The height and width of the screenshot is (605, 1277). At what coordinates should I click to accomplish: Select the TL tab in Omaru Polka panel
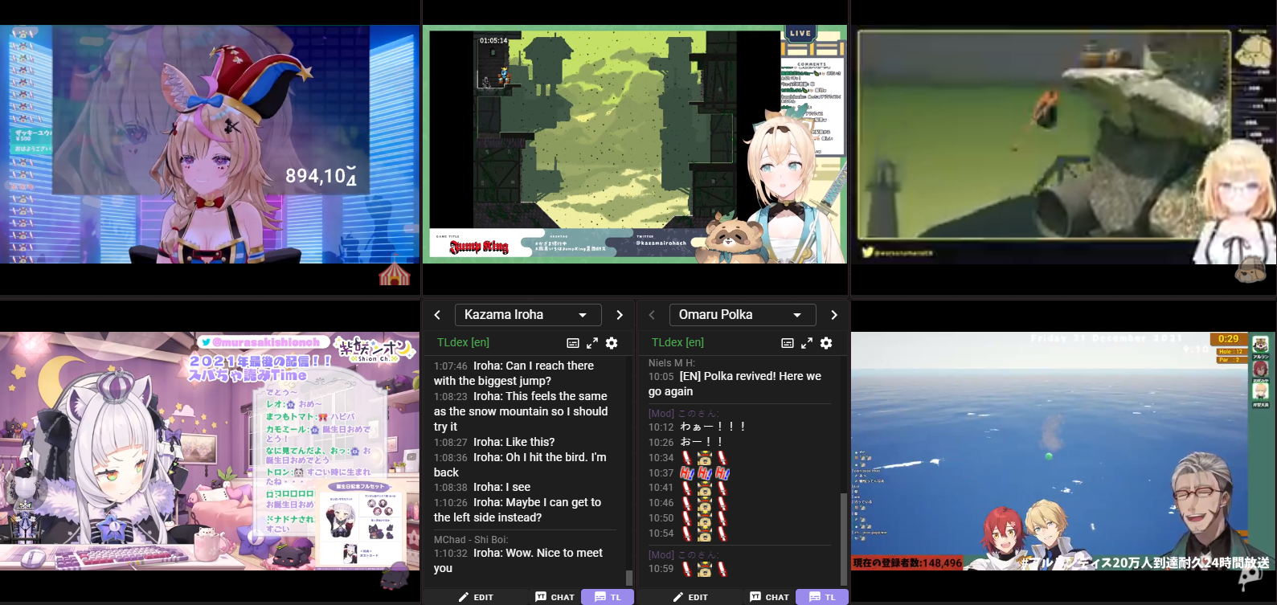[822, 597]
